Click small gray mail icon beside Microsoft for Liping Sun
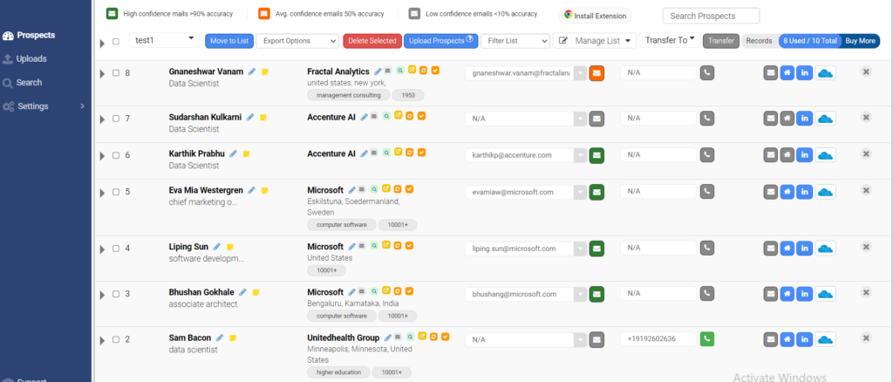Viewport: 893px width, 382px height. pyautogui.click(x=362, y=246)
